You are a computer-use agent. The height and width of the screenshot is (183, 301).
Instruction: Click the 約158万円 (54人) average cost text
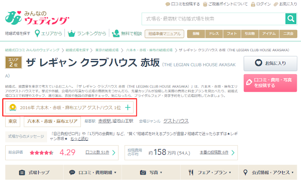[x=169, y=152]
